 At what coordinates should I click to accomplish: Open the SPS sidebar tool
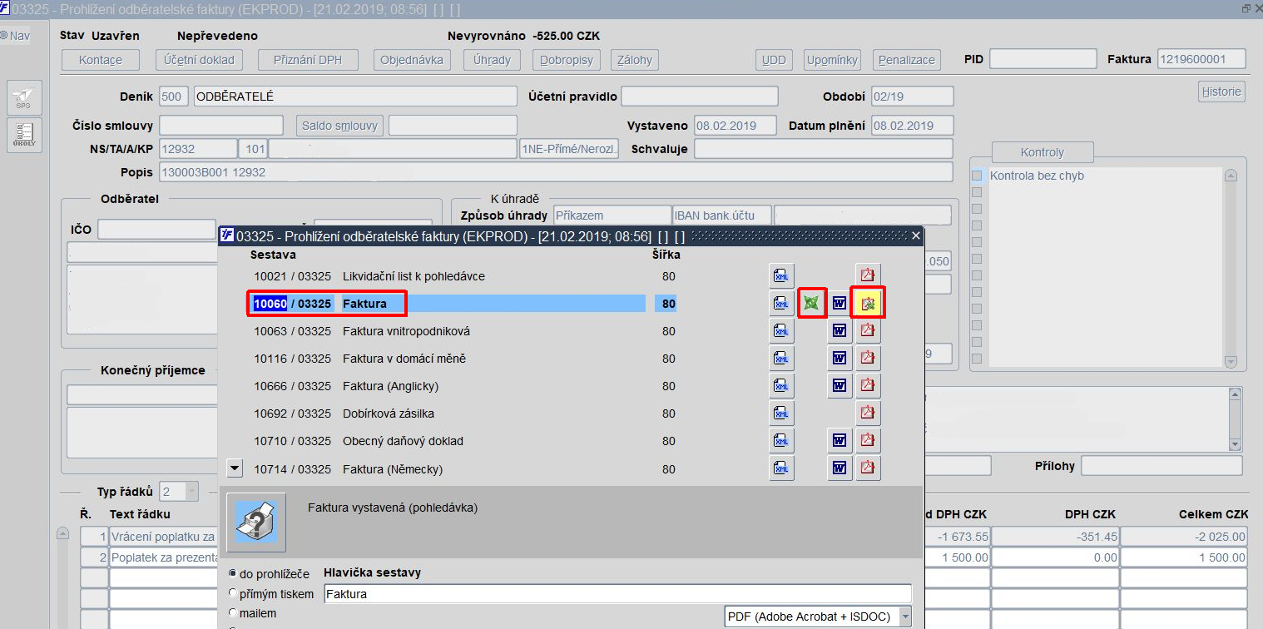[22, 98]
